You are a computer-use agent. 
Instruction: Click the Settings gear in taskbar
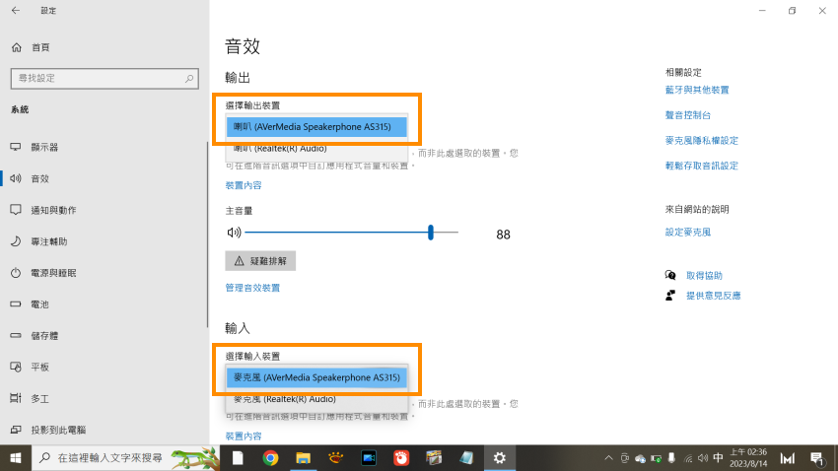pyautogui.click(x=499, y=458)
